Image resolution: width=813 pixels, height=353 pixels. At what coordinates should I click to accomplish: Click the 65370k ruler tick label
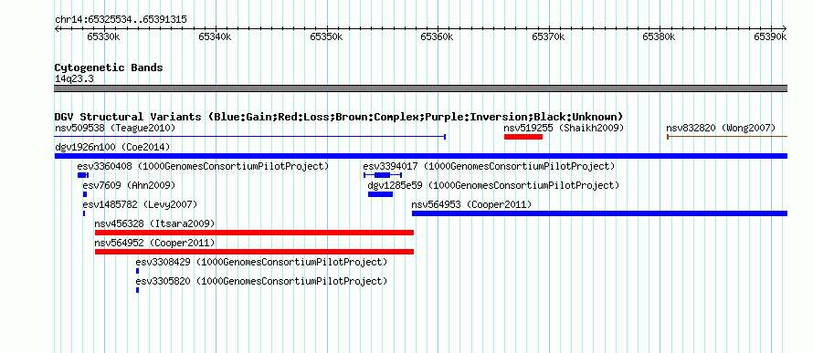coord(549,36)
